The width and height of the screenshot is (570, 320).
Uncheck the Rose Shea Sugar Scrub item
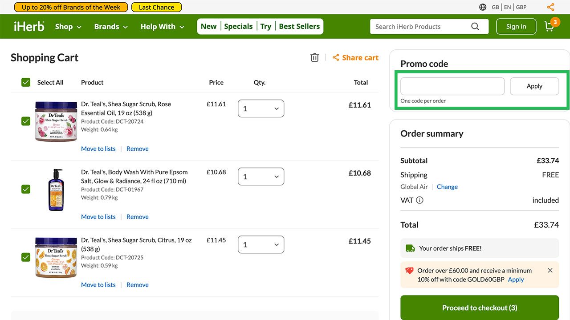(26, 121)
